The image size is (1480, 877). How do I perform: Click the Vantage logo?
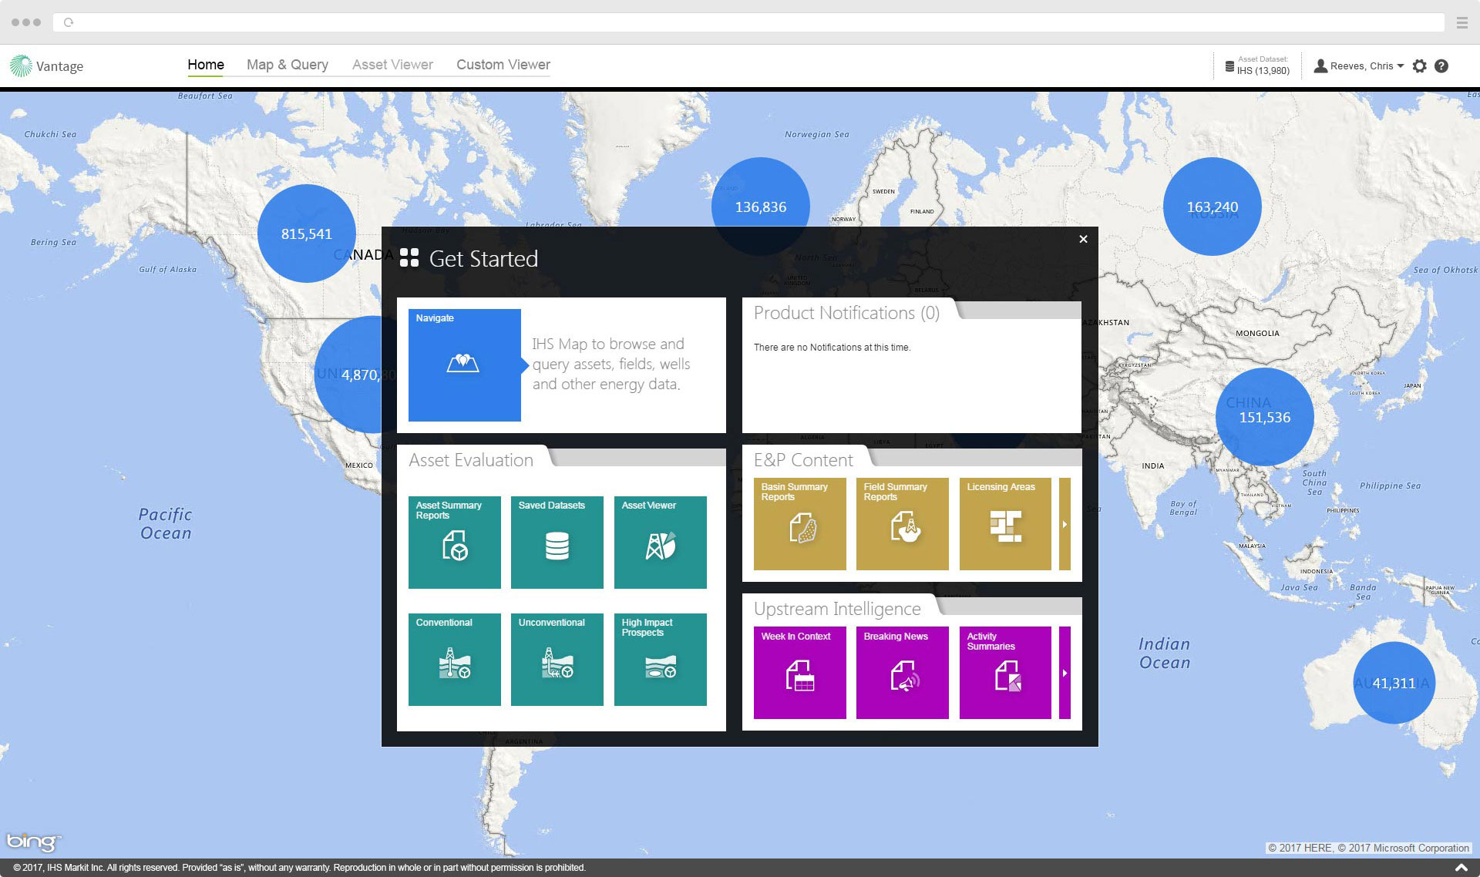[x=46, y=66]
